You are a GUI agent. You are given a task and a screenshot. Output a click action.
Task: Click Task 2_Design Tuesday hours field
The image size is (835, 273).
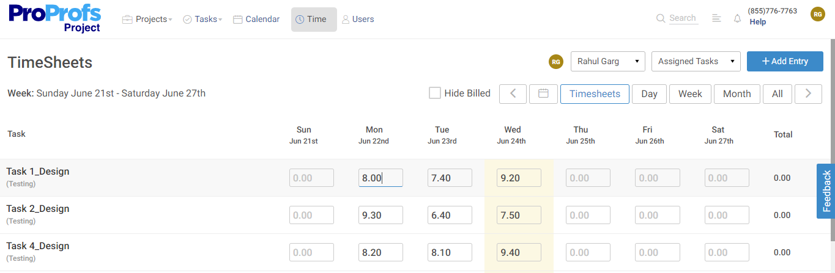450,215
